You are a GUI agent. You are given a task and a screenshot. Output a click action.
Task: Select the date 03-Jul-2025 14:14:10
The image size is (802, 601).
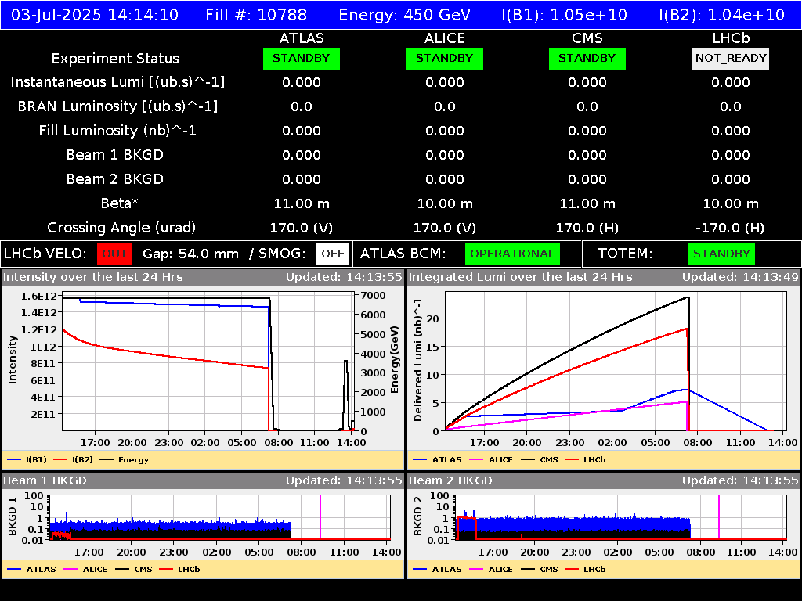[95, 14]
